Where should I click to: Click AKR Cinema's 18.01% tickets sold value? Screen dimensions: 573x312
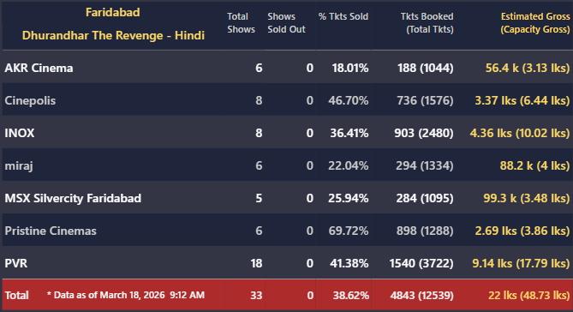click(x=350, y=68)
